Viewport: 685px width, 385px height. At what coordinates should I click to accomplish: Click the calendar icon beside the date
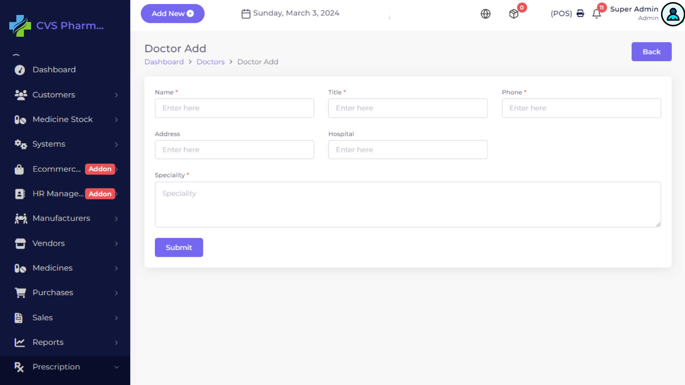[246, 14]
